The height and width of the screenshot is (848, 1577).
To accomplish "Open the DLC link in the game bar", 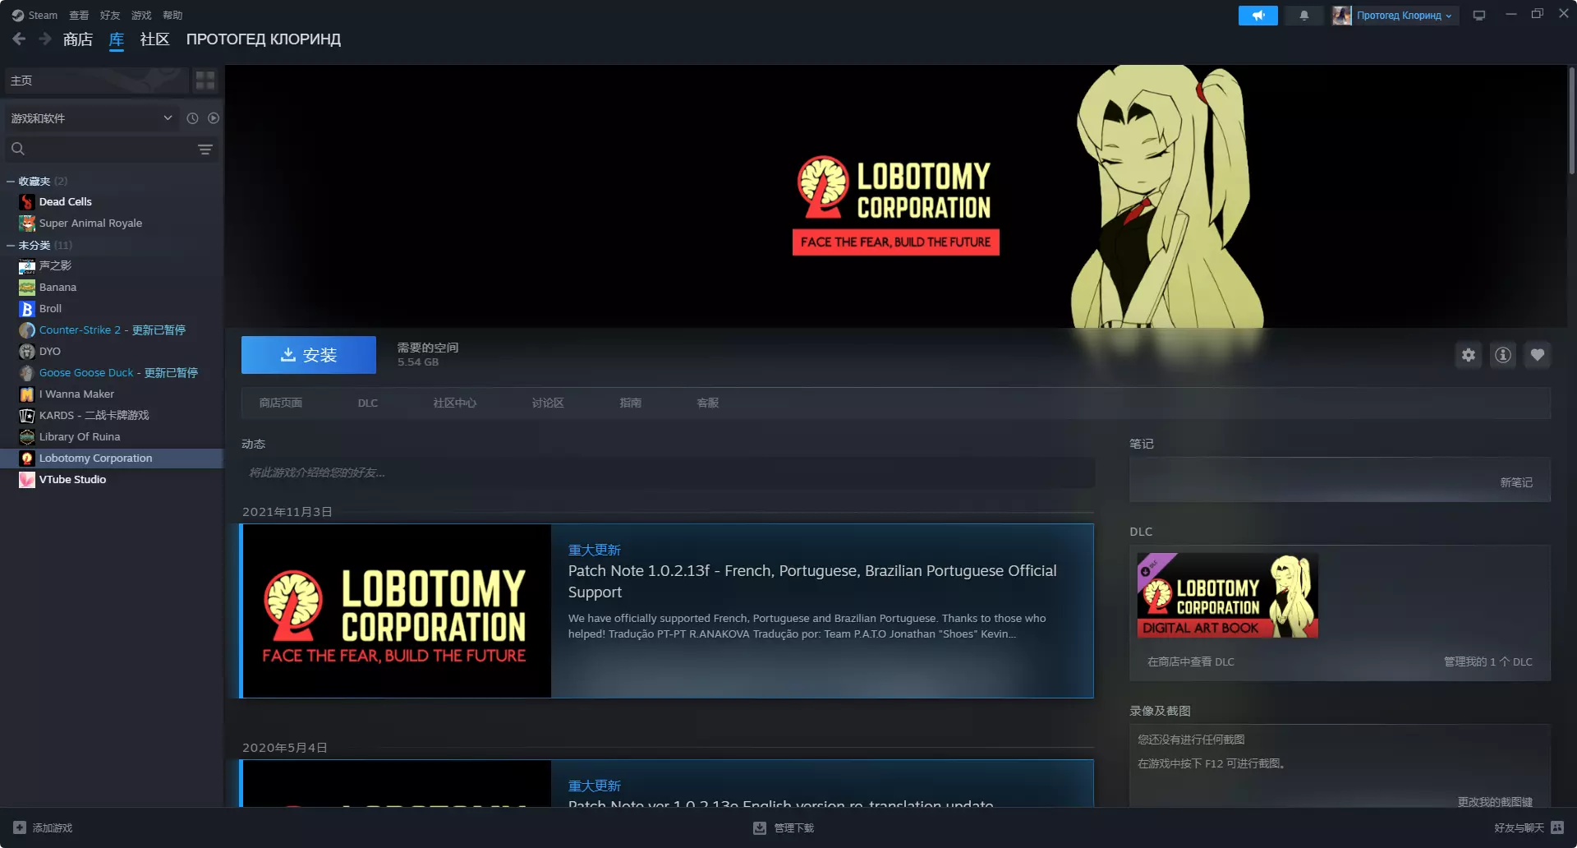I will (368, 403).
